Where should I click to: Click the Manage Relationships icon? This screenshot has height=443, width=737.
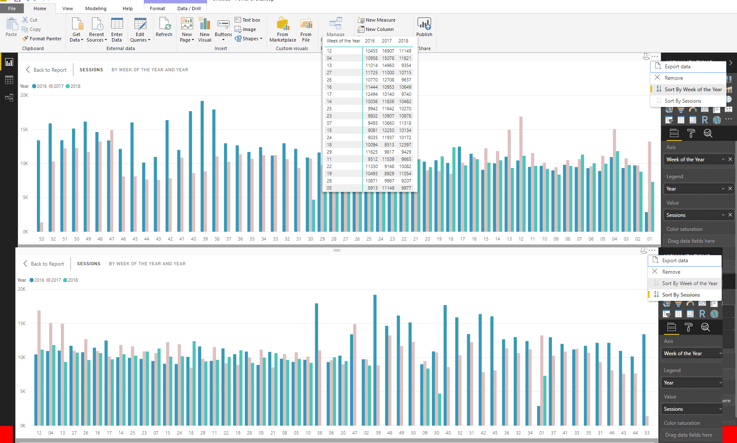[336, 24]
